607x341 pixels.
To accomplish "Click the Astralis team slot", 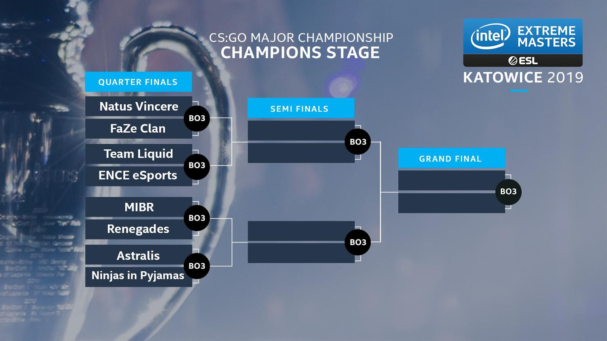I will click(138, 255).
